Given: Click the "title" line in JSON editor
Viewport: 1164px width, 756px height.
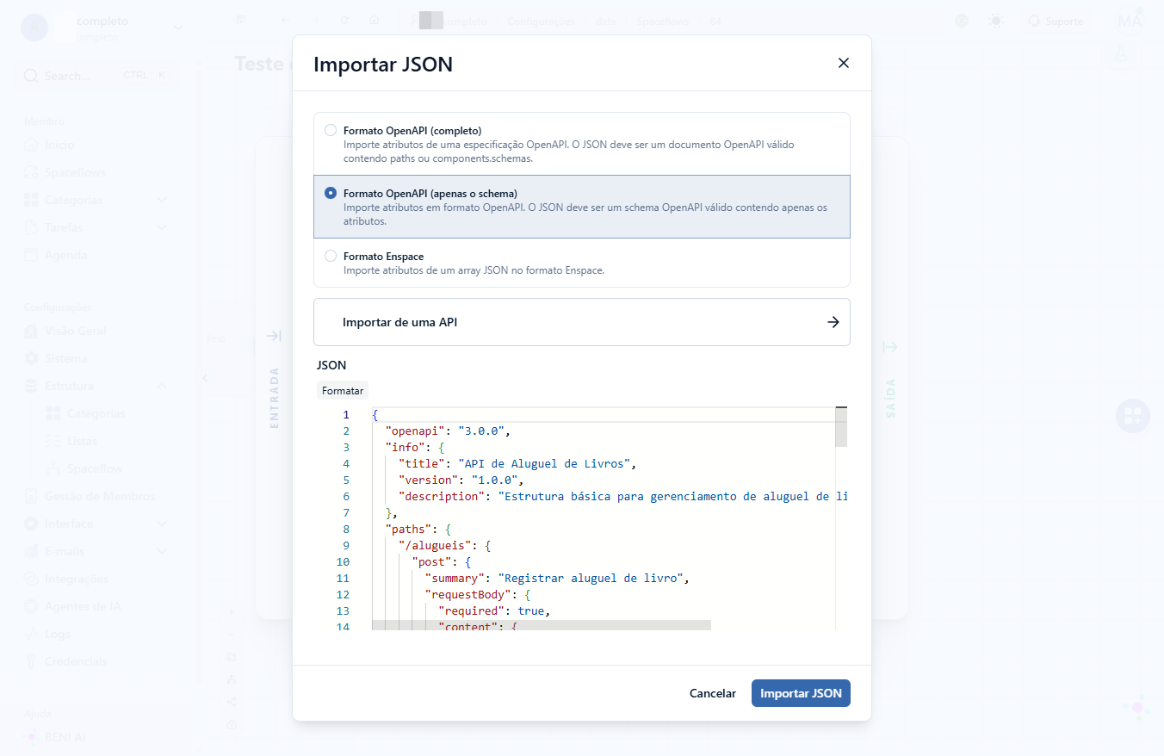Looking at the screenshot, I should click(517, 463).
